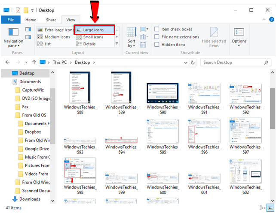276x213 pixels.
Task: Select Extra large icons layout
Action: coord(56,30)
